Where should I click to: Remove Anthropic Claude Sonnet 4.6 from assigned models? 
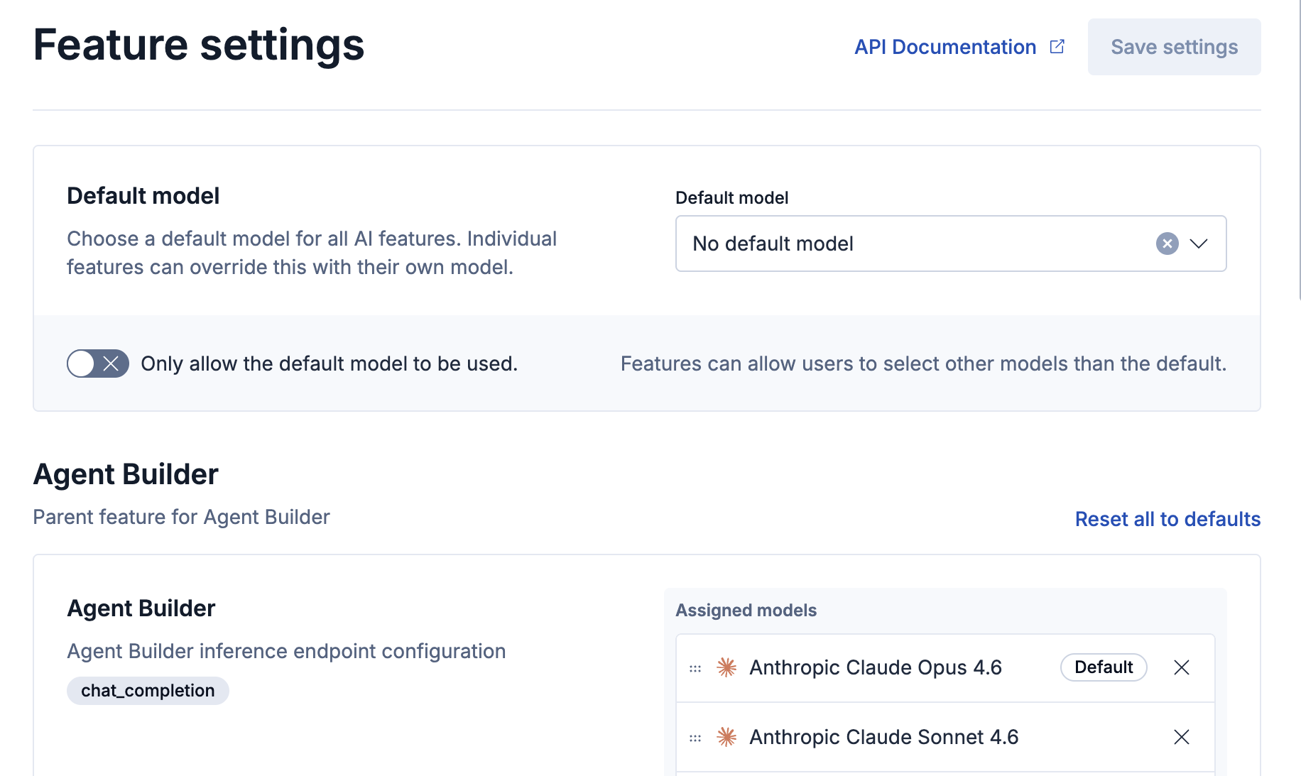[x=1182, y=737]
